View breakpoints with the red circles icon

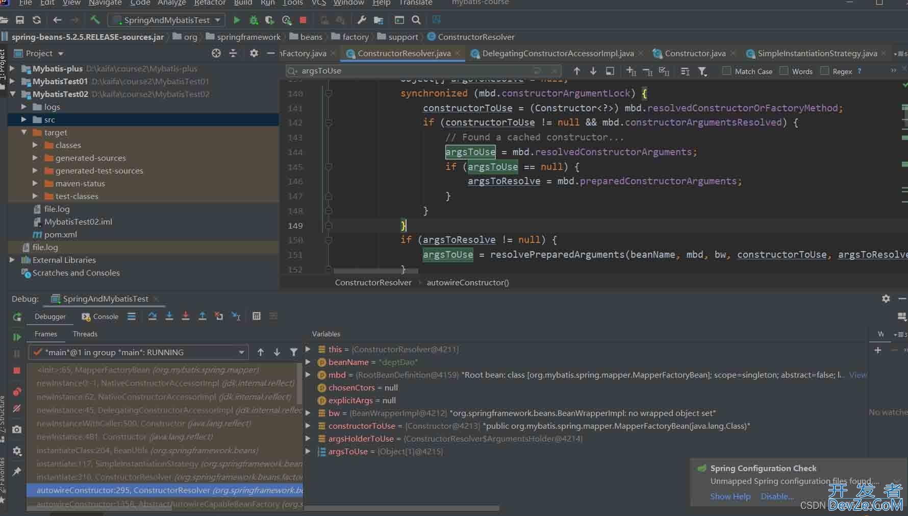tap(17, 391)
